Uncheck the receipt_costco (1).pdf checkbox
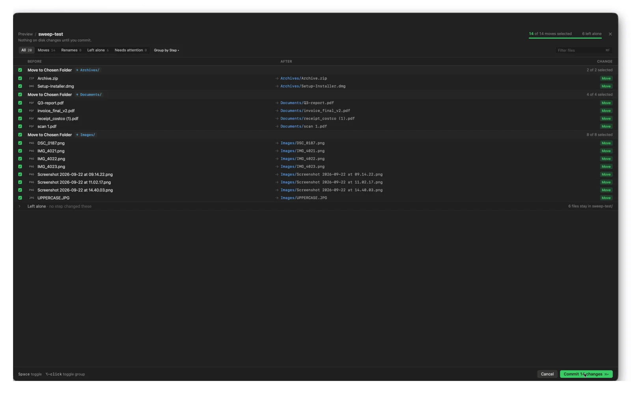This screenshot has height=394, width=631. point(20,119)
